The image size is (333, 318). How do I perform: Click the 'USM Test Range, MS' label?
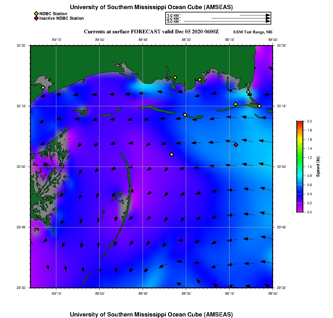(253, 32)
